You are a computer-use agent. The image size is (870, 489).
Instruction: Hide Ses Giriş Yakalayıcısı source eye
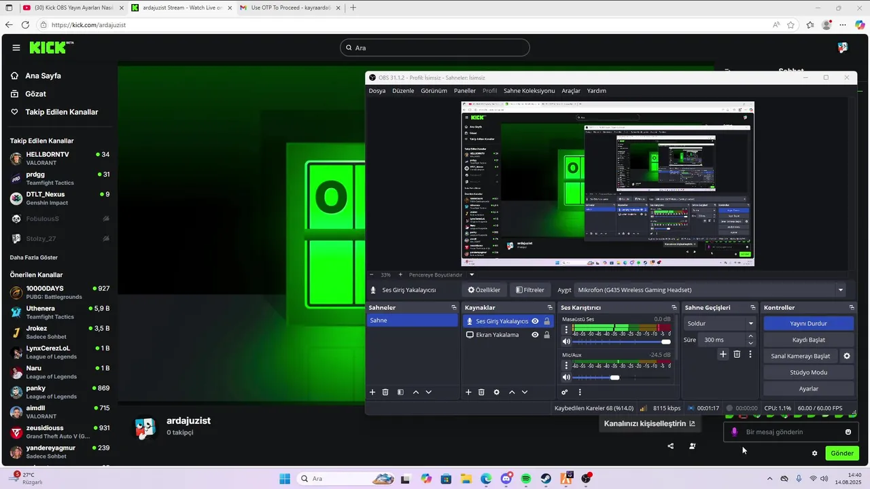pos(535,321)
